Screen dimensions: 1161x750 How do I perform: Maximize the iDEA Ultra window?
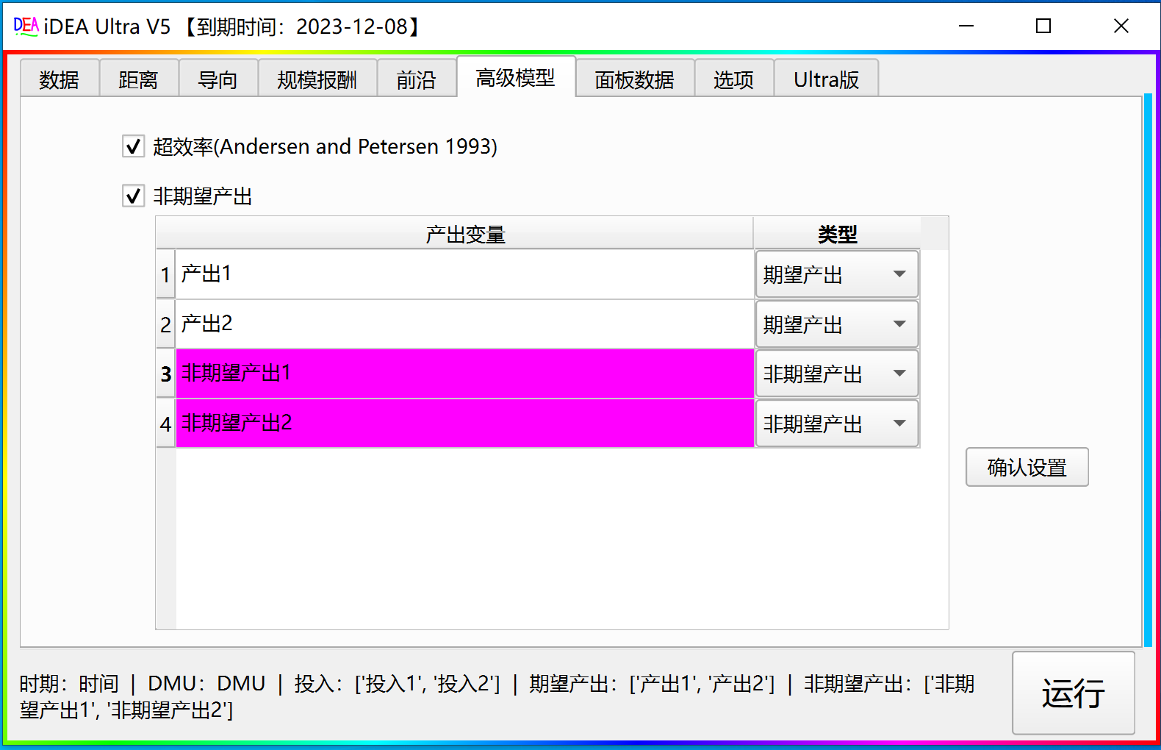tap(1043, 26)
